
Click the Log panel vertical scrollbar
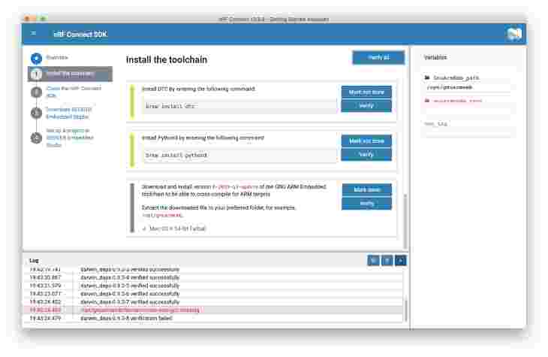[406, 310]
